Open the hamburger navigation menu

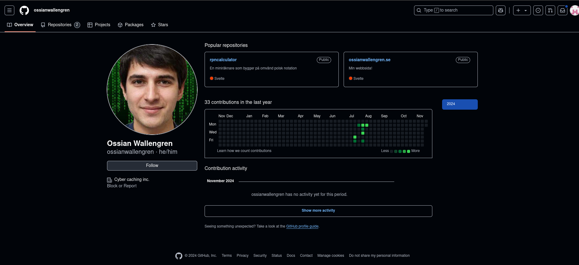[x=9, y=10]
